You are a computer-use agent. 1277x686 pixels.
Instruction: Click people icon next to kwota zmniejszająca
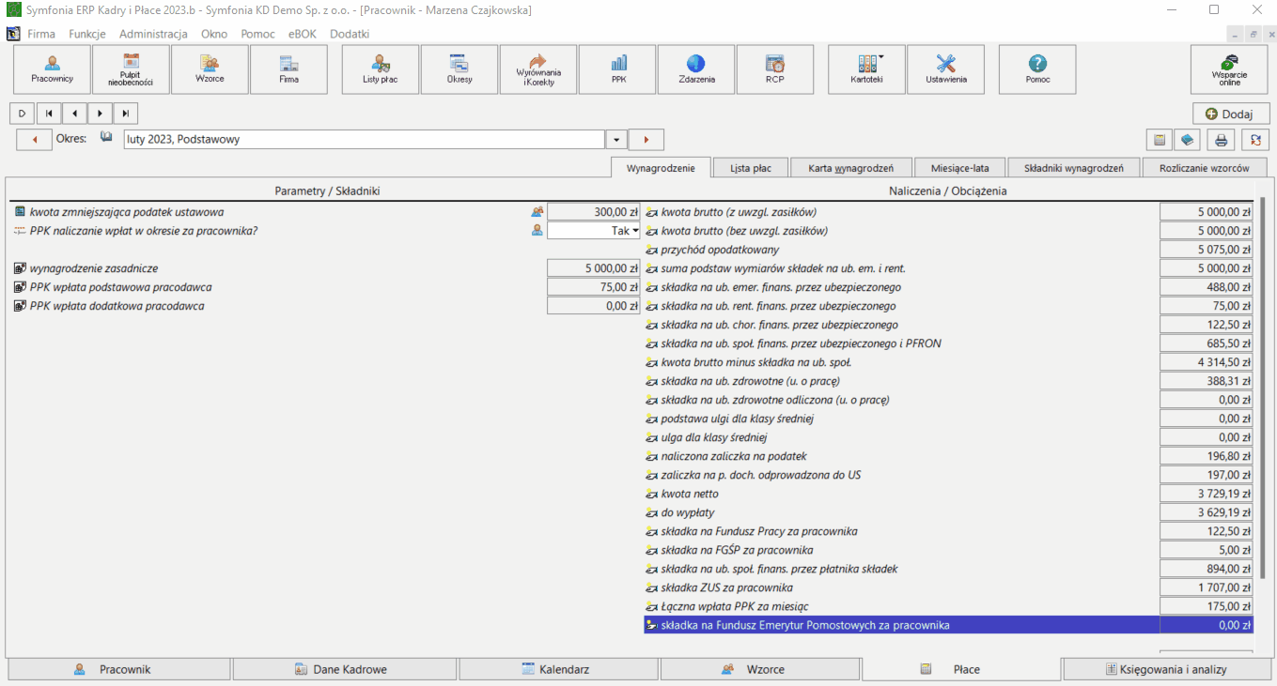[x=537, y=212]
